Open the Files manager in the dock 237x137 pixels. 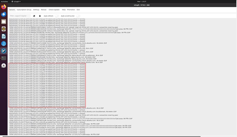[x=4, y=22]
